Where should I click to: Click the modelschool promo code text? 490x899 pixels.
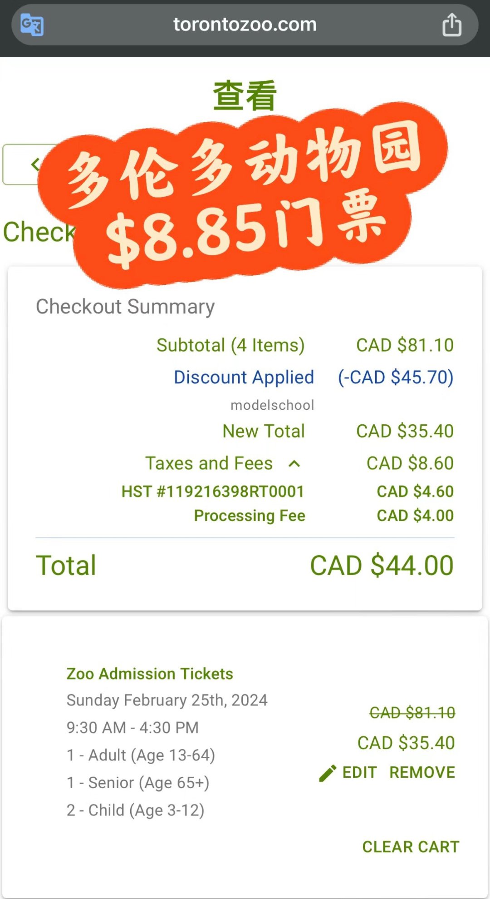tap(272, 405)
